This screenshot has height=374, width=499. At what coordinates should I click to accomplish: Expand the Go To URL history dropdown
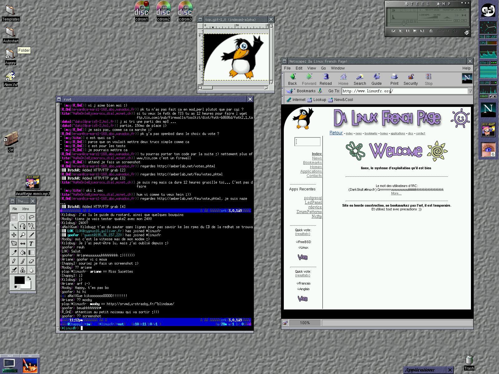pyautogui.click(x=470, y=91)
